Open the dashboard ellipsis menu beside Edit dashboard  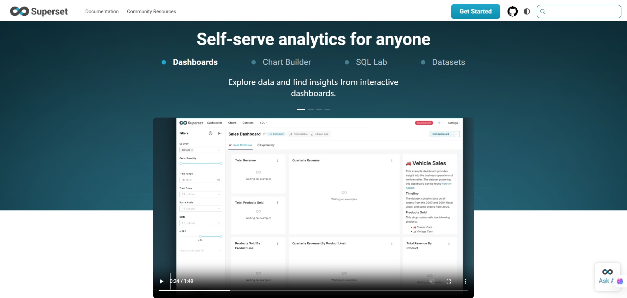[x=457, y=134]
